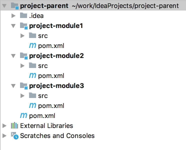Click the root pom.xml Maven icon

click(x=24, y=116)
